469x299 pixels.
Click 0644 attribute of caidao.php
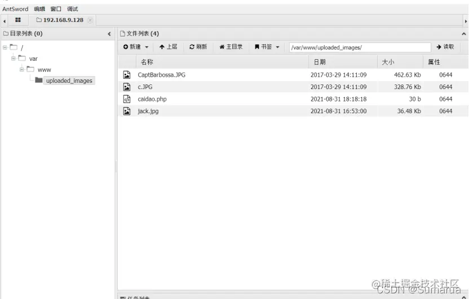446,99
